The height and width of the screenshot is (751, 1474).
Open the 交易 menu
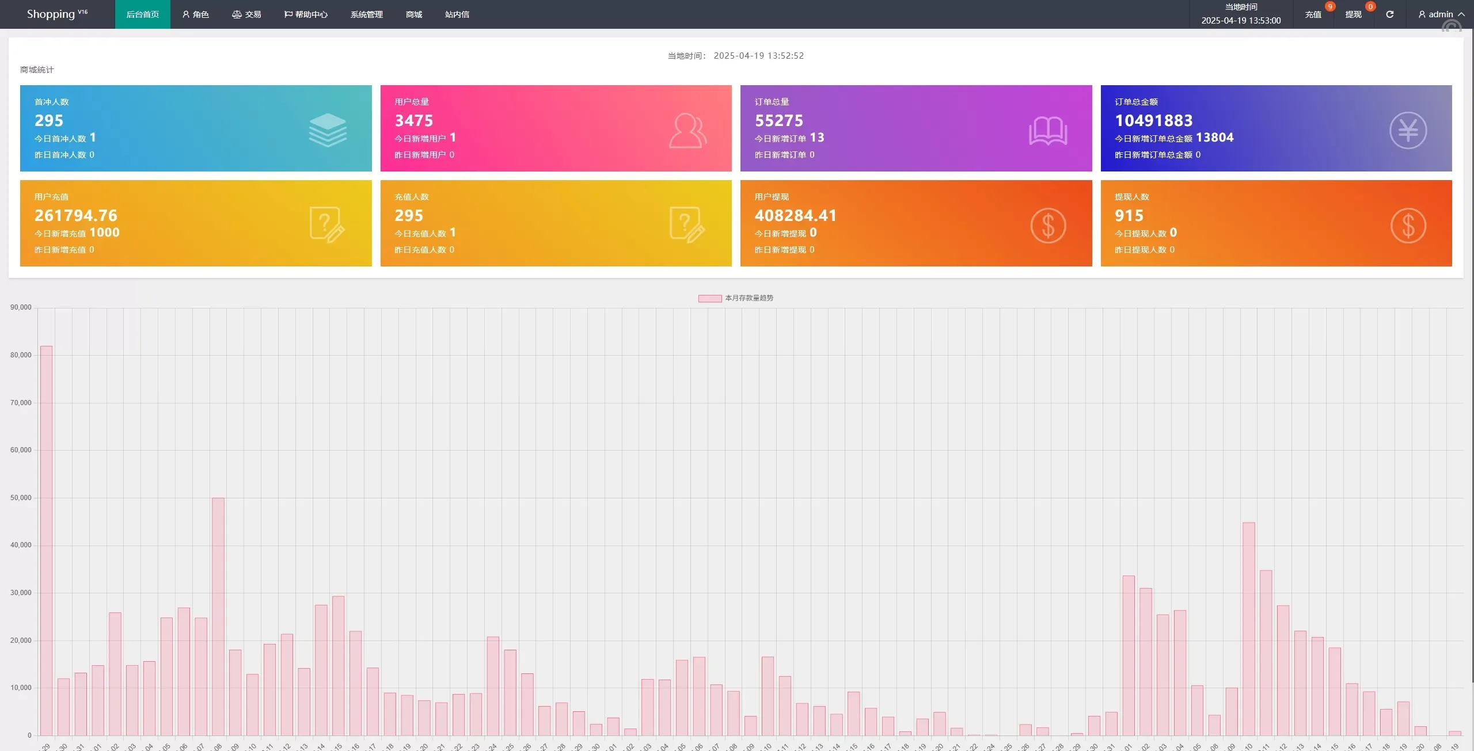coord(246,14)
